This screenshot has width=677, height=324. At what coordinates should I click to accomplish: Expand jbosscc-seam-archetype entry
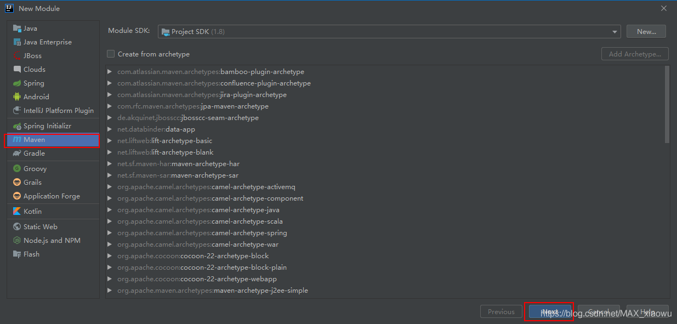point(110,118)
